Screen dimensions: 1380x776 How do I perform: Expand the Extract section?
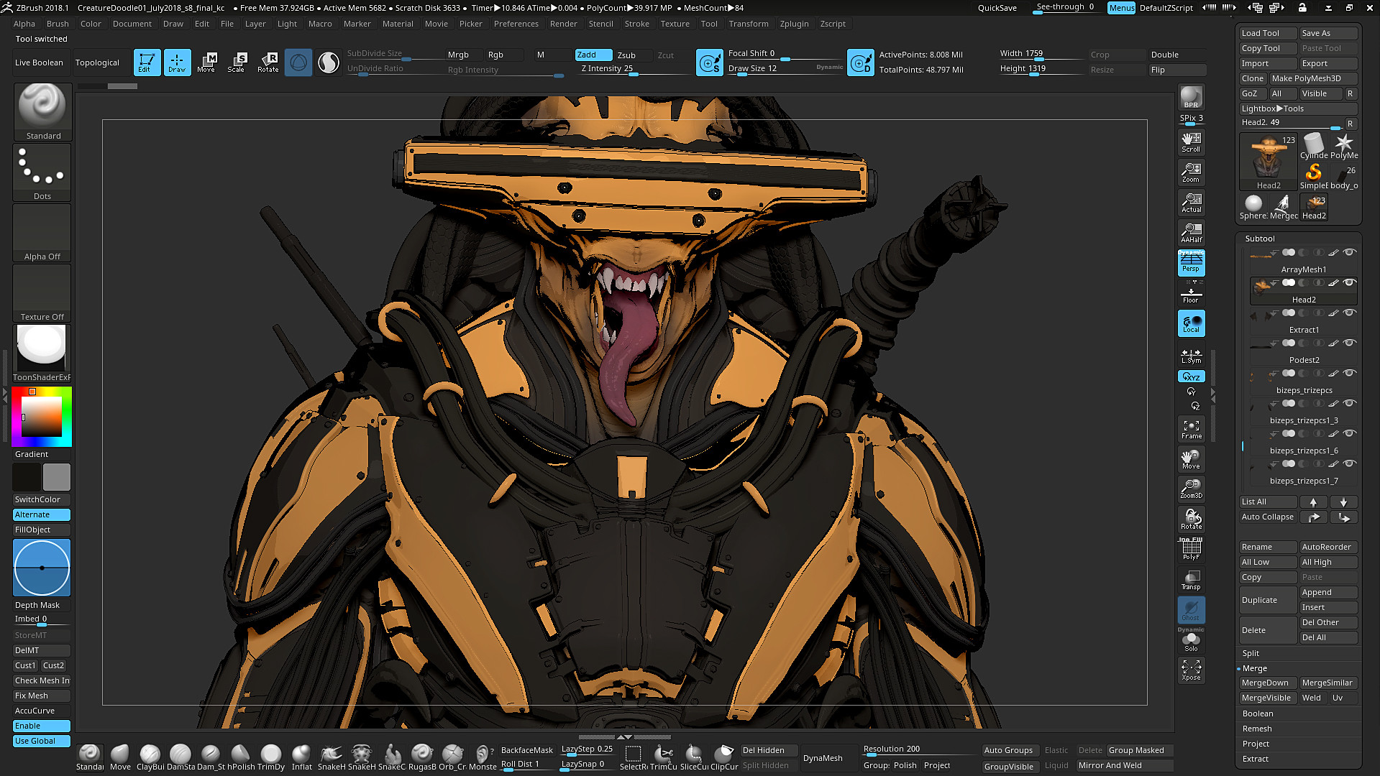(x=1256, y=759)
